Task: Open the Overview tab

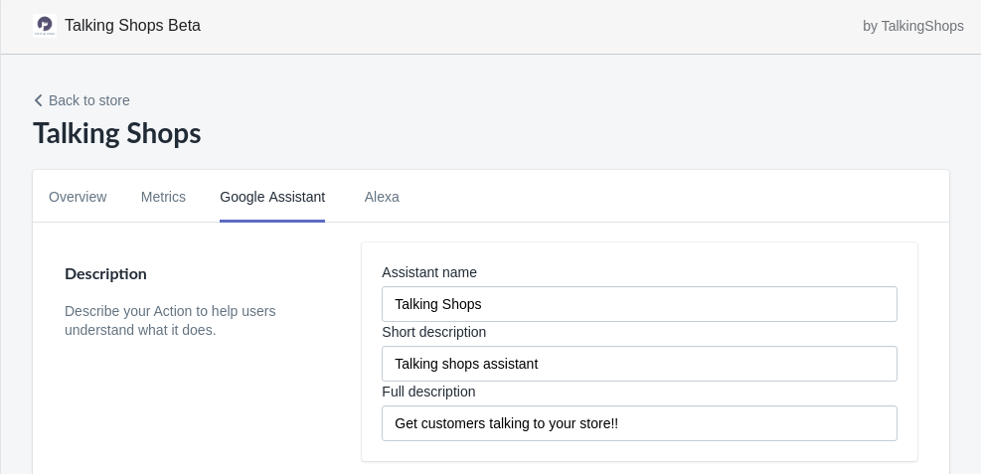Action: coord(78,197)
